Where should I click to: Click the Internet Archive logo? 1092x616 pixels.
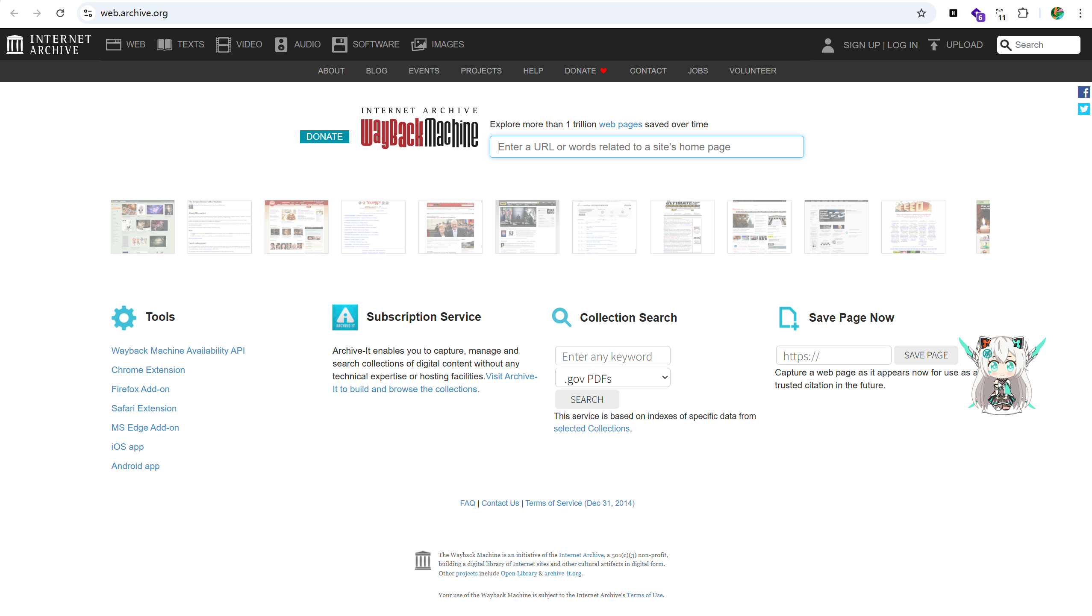[49, 44]
